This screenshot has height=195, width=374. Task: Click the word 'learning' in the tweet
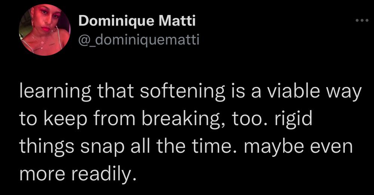[x=55, y=92]
